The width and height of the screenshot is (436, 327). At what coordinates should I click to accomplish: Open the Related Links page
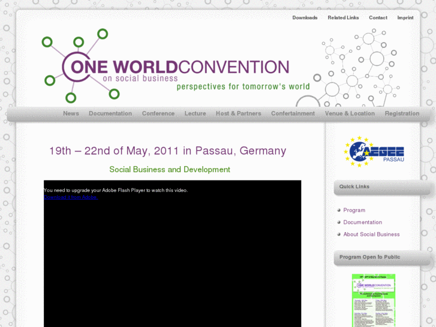tap(343, 17)
